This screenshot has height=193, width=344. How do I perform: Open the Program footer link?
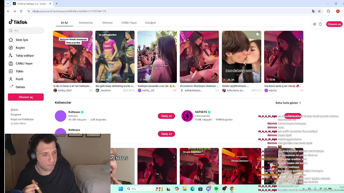16,114
